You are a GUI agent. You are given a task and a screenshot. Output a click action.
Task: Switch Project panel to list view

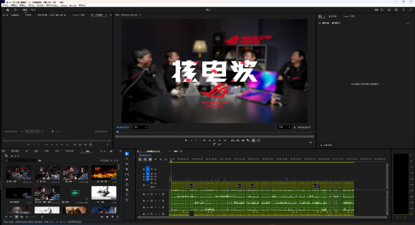11,217
